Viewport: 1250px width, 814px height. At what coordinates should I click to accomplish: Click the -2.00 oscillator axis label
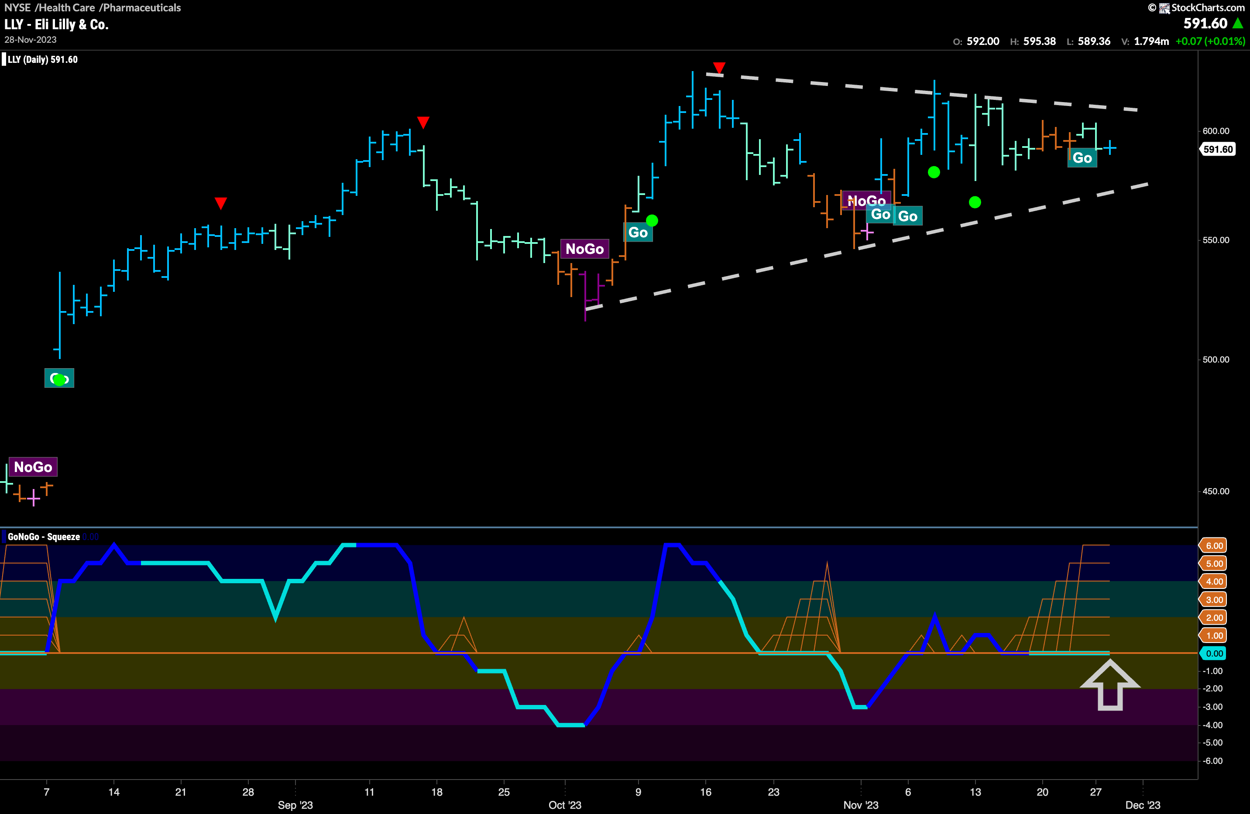tap(1213, 689)
